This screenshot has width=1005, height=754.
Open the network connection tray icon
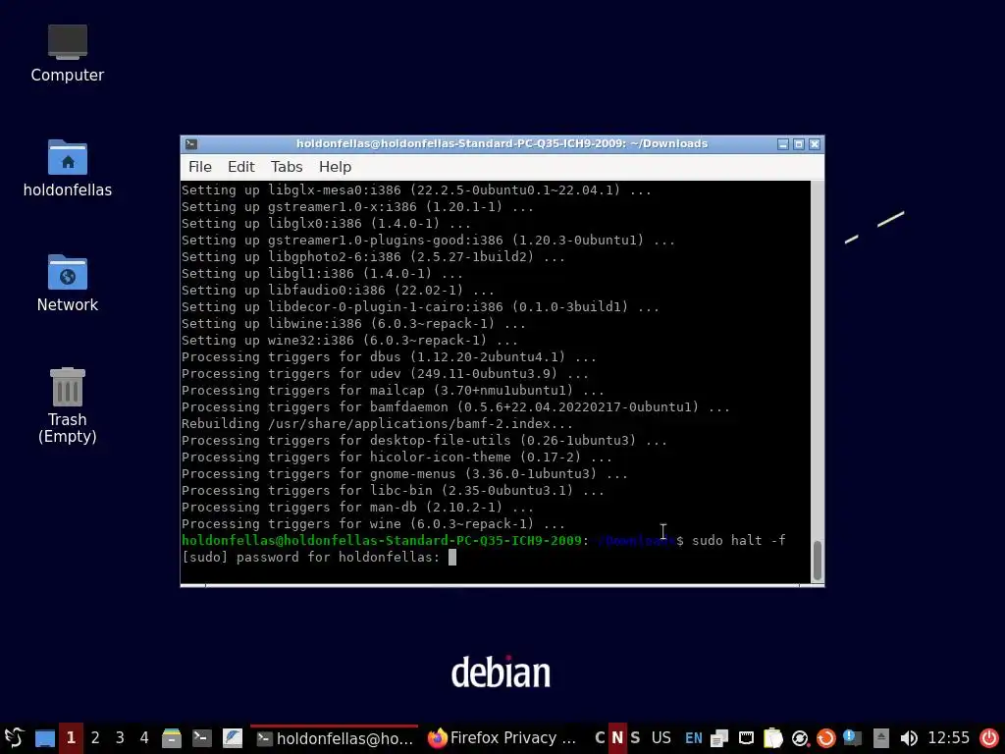pos(746,738)
